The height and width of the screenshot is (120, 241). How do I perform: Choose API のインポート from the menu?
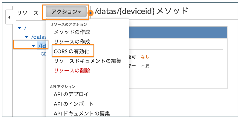(x=73, y=104)
